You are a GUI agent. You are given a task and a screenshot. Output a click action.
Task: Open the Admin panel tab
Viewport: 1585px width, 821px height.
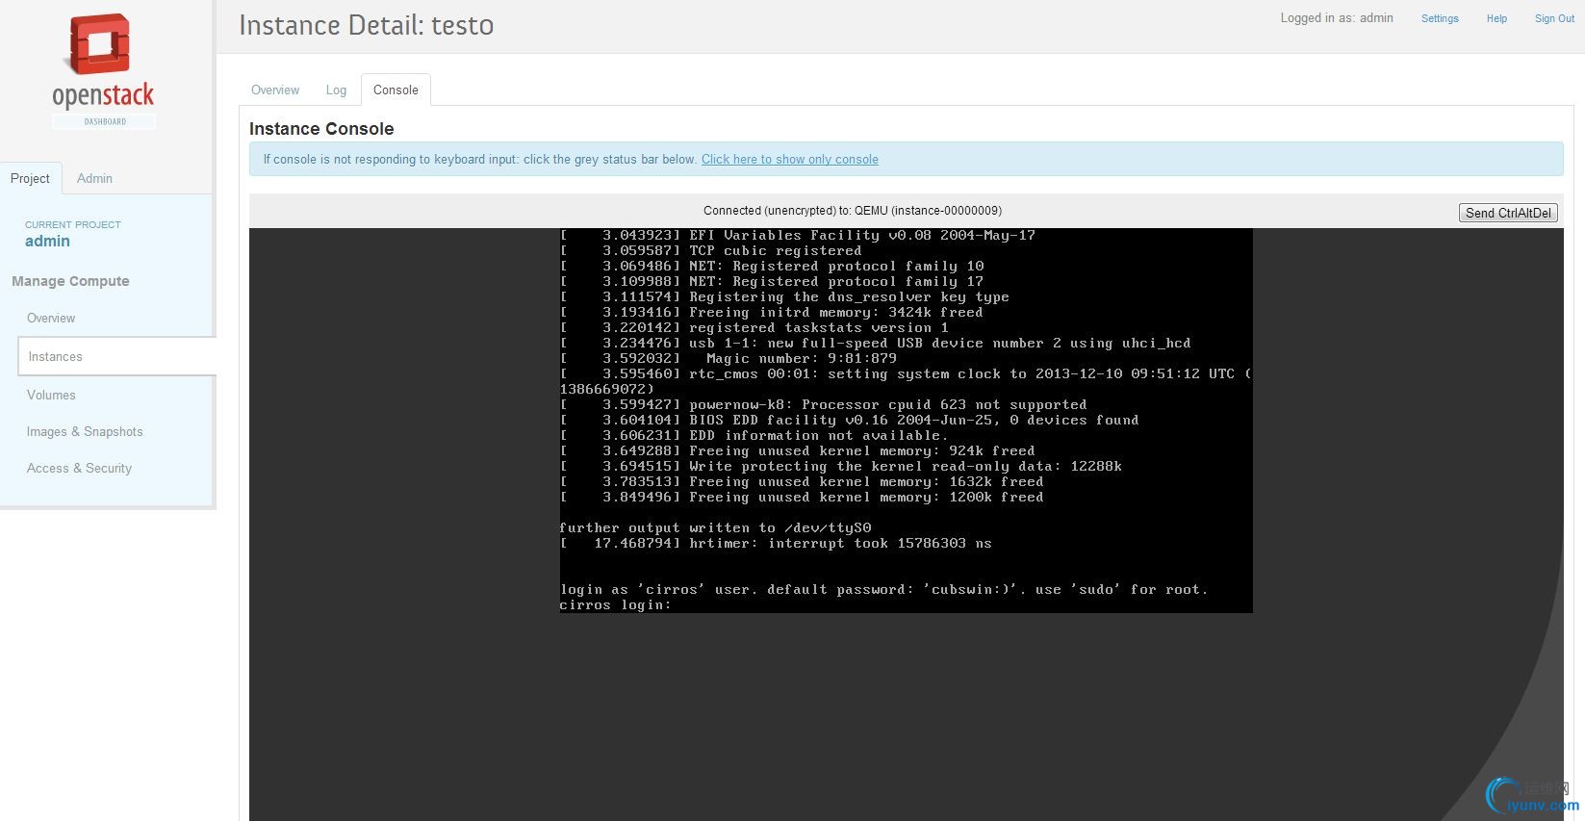[94, 178]
